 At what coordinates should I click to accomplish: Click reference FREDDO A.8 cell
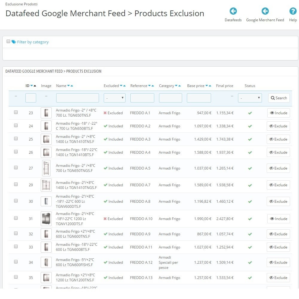140,201
